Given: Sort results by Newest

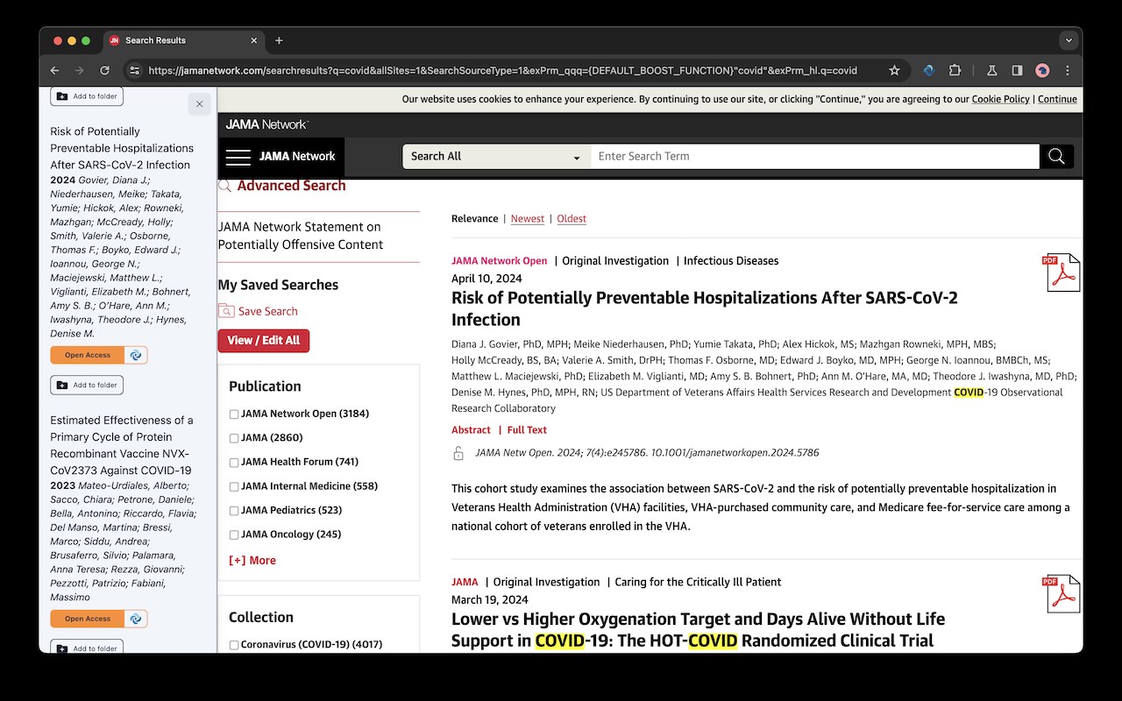Looking at the screenshot, I should (528, 219).
